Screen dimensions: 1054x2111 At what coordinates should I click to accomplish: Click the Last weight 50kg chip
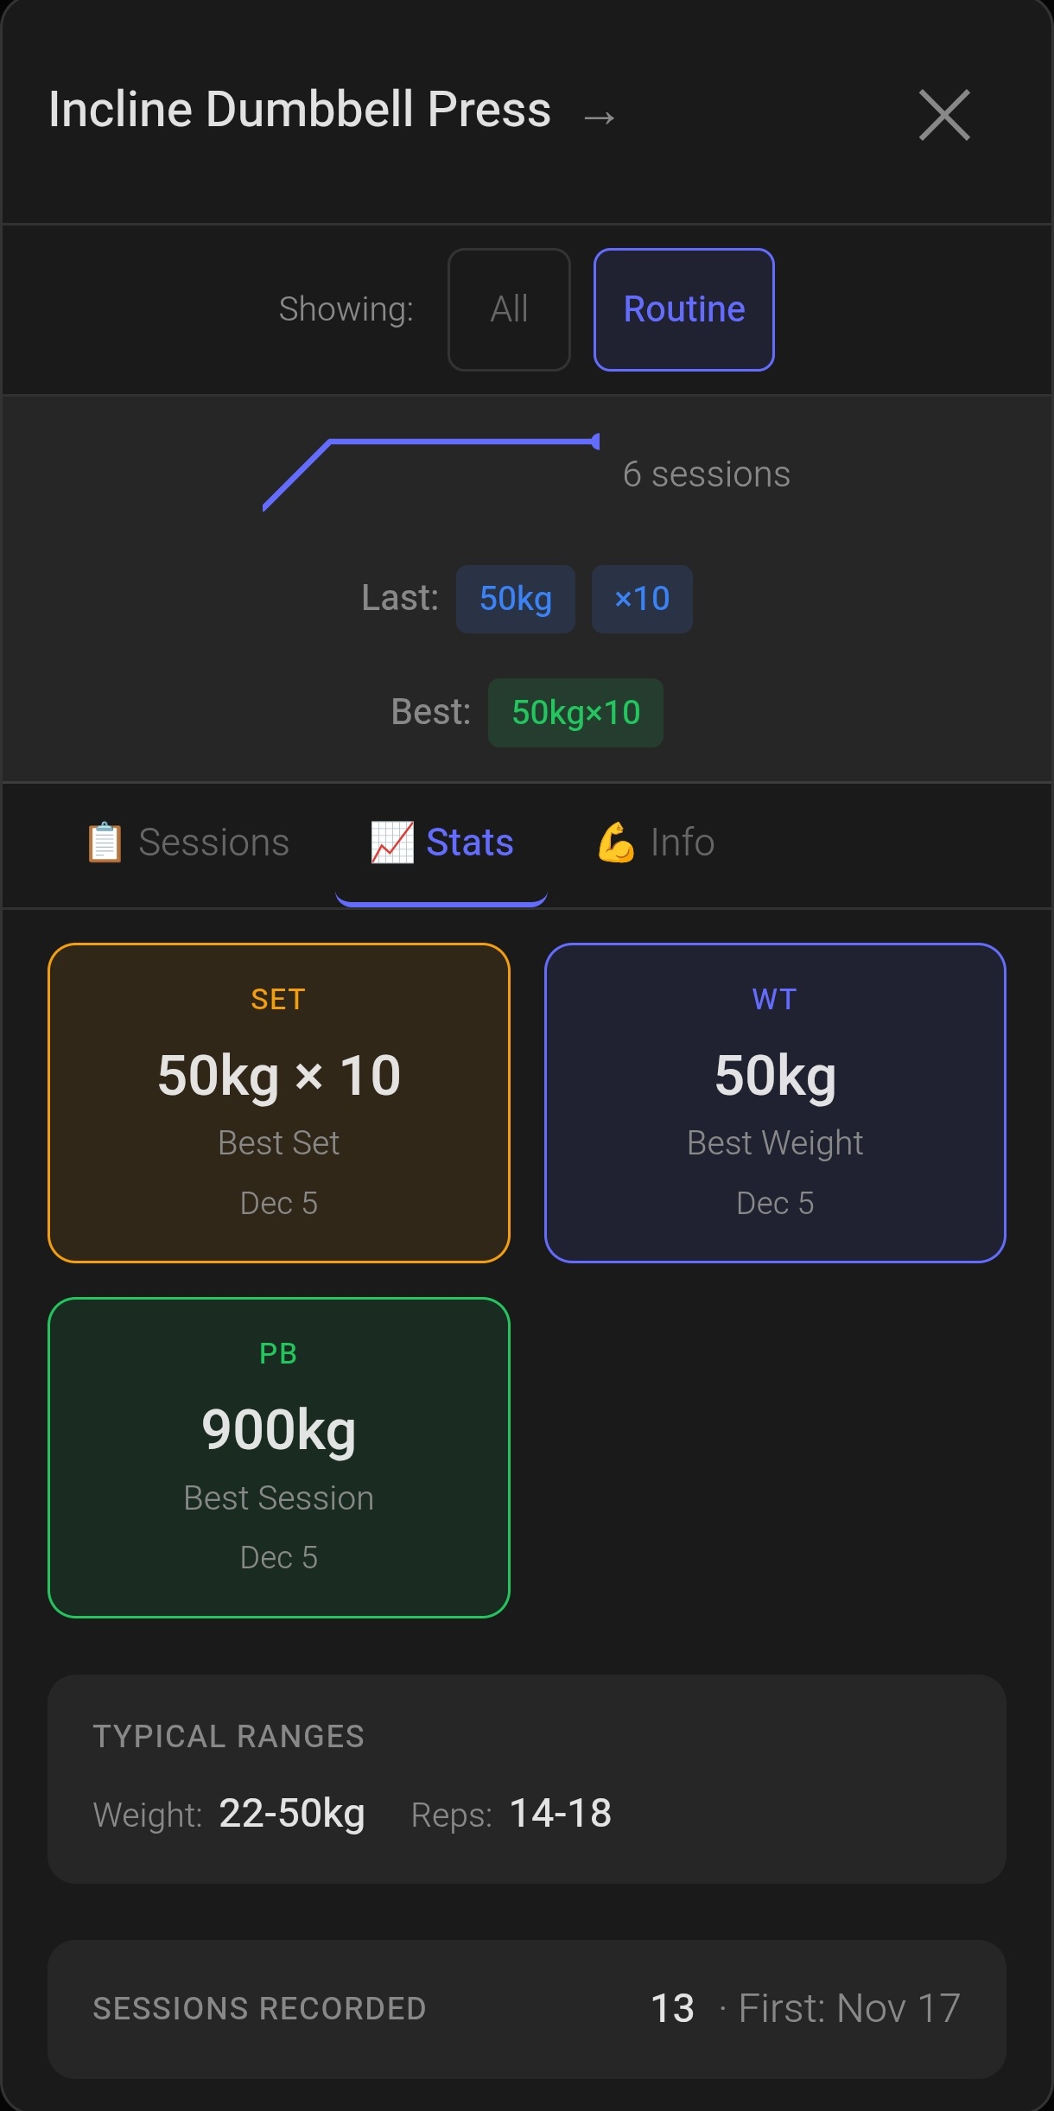coord(515,598)
